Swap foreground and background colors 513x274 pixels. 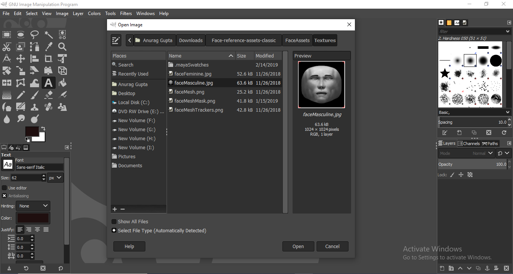(43, 129)
